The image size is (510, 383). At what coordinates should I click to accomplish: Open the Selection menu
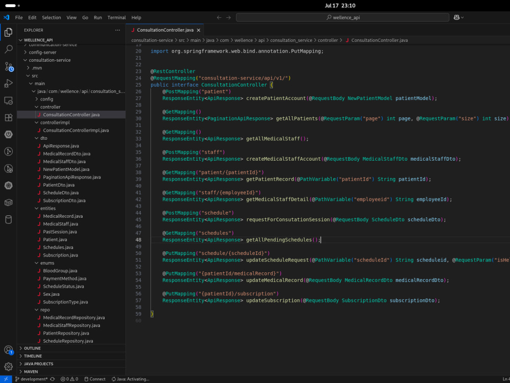click(52, 17)
